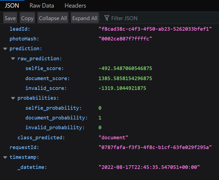
Task: Click the _datetime timestamp value
Action: (x=149, y=167)
